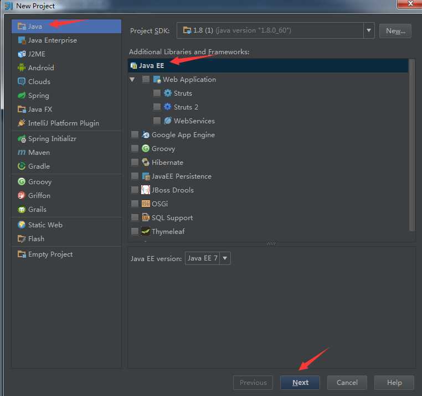This screenshot has width=422, height=396.
Task: Click the J2ME icon in sidebar
Action: pos(22,54)
